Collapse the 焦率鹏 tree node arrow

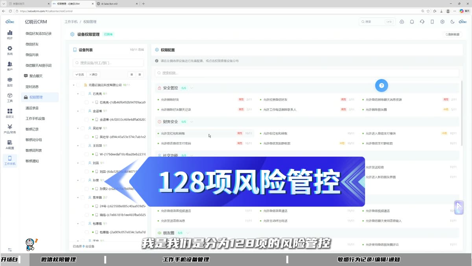coord(78,198)
